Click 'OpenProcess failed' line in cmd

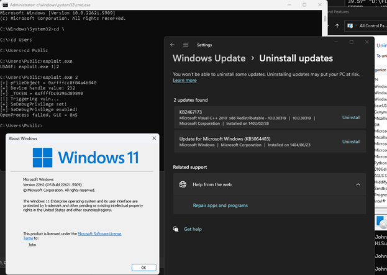click(39, 115)
